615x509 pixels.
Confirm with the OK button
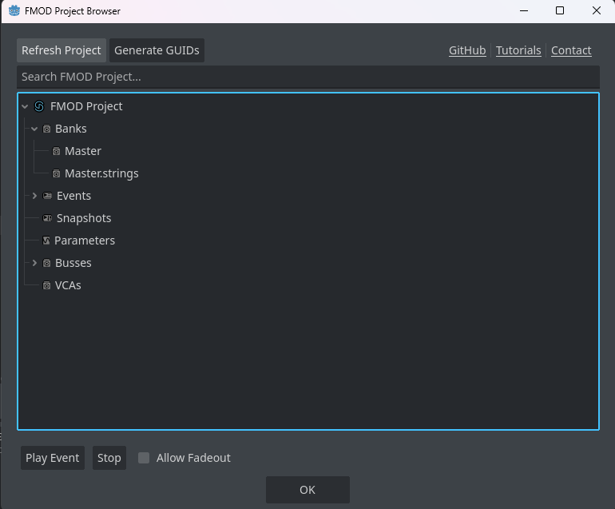click(x=307, y=490)
